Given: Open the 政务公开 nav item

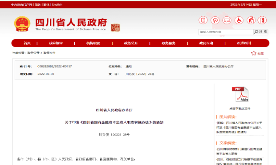Looking at the screenshot, I should tap(131, 43).
